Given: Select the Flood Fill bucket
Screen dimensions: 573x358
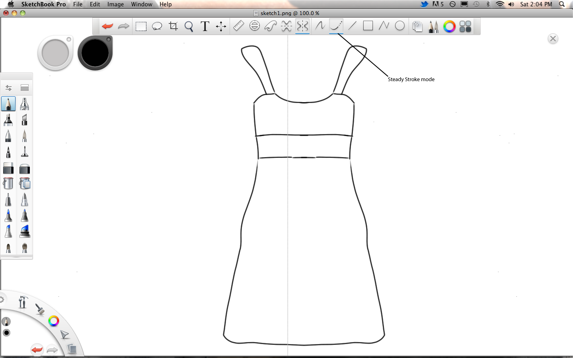Looking at the screenshot, I should tap(8, 183).
